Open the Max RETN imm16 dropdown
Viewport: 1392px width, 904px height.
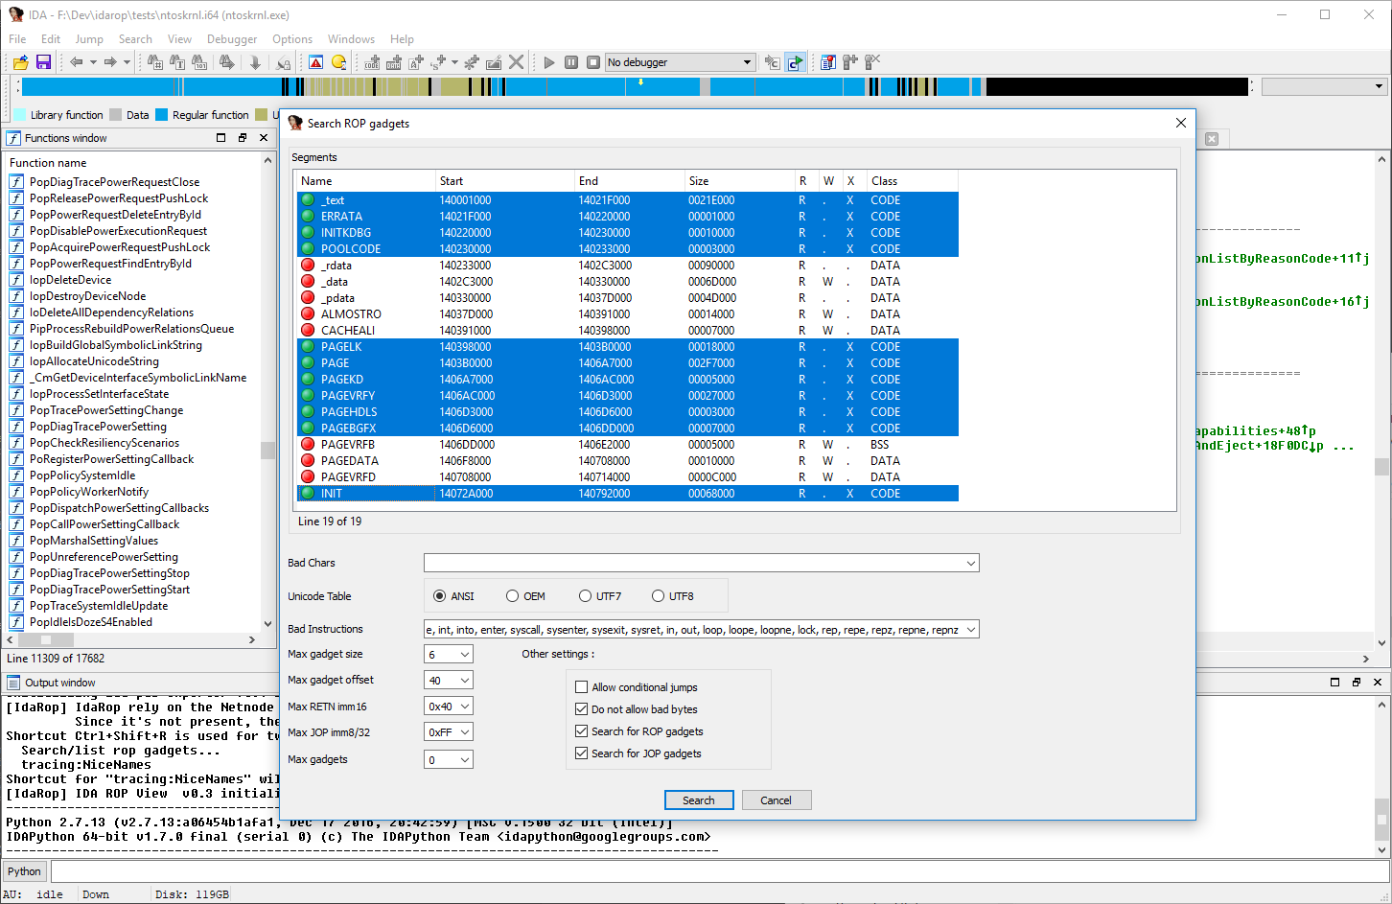(x=465, y=707)
